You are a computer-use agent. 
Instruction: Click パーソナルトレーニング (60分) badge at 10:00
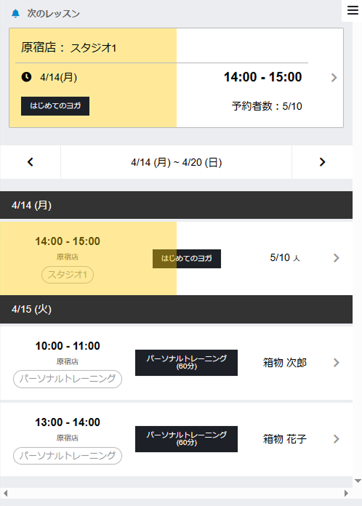(x=187, y=363)
